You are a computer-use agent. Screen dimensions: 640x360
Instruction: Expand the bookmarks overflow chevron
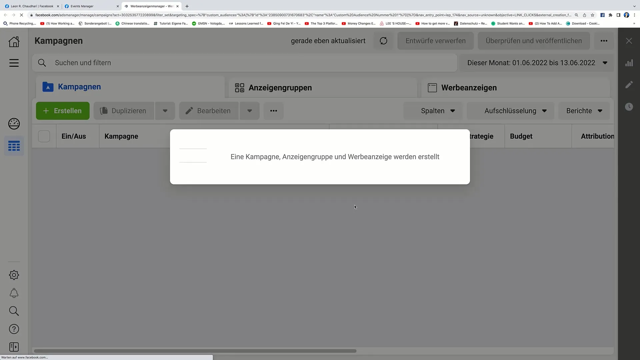pyautogui.click(x=634, y=23)
